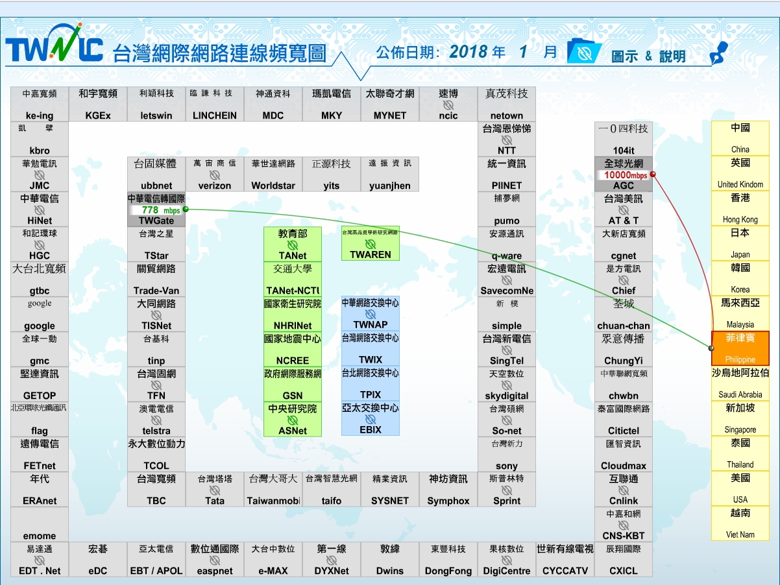This screenshot has height=585, width=780.
Task: Select the highlighted 菲律賓 Philippine country box
Action: click(x=740, y=348)
